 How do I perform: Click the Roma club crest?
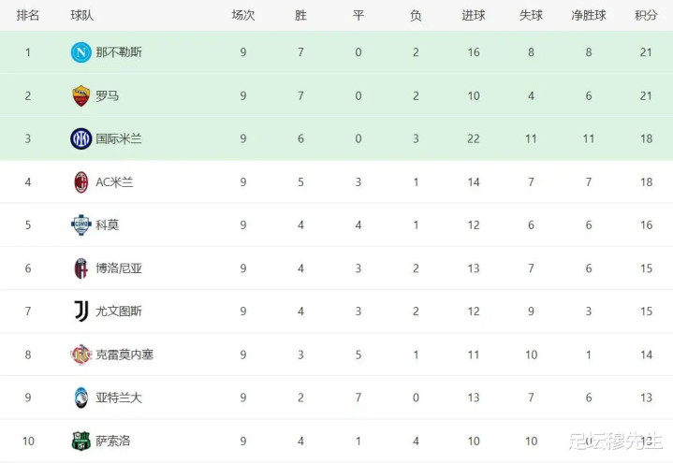pyautogui.click(x=81, y=95)
